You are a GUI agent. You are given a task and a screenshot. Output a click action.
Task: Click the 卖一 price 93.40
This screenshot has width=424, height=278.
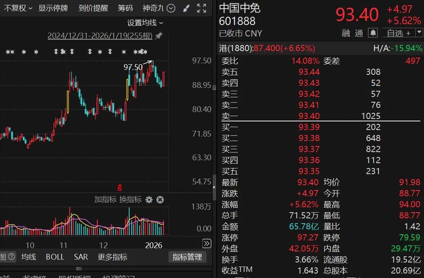pyautogui.click(x=309, y=116)
